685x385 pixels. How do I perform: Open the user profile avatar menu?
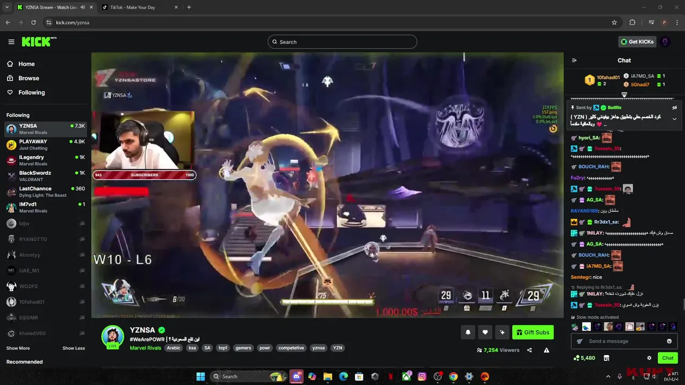click(665, 42)
